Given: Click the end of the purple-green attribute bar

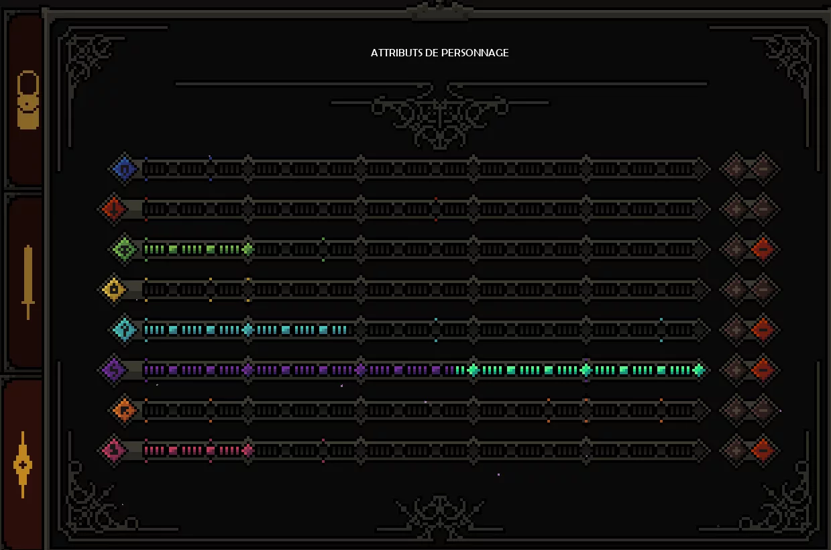Looking at the screenshot, I should tap(699, 370).
